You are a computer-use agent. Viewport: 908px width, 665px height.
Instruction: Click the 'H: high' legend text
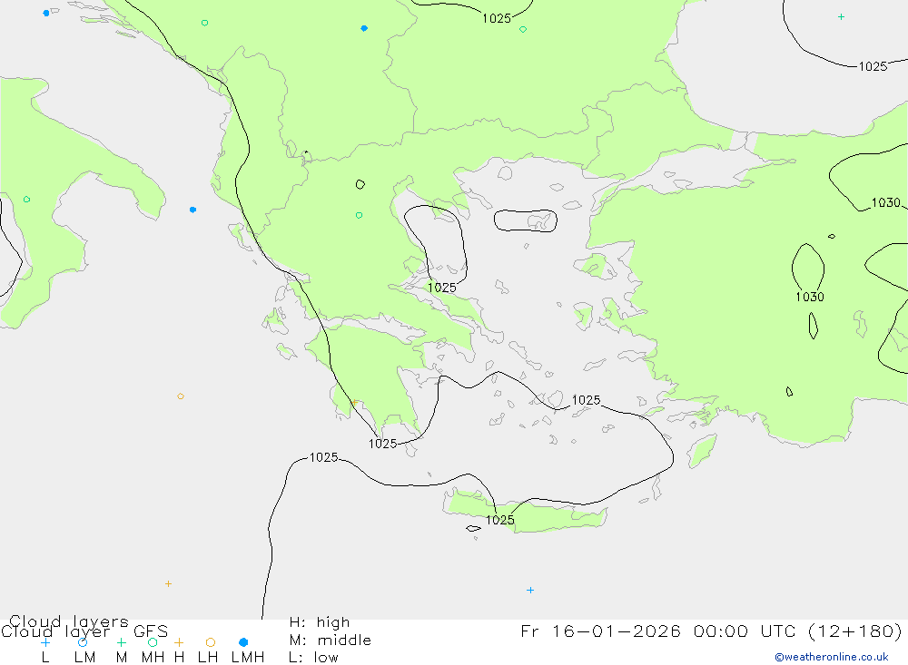[x=319, y=622]
